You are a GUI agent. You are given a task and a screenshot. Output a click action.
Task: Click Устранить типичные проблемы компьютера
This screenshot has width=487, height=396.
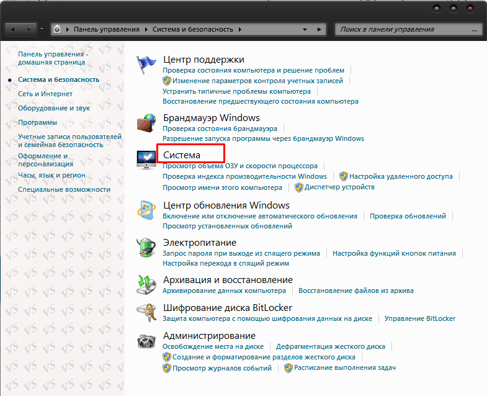pos(236,91)
